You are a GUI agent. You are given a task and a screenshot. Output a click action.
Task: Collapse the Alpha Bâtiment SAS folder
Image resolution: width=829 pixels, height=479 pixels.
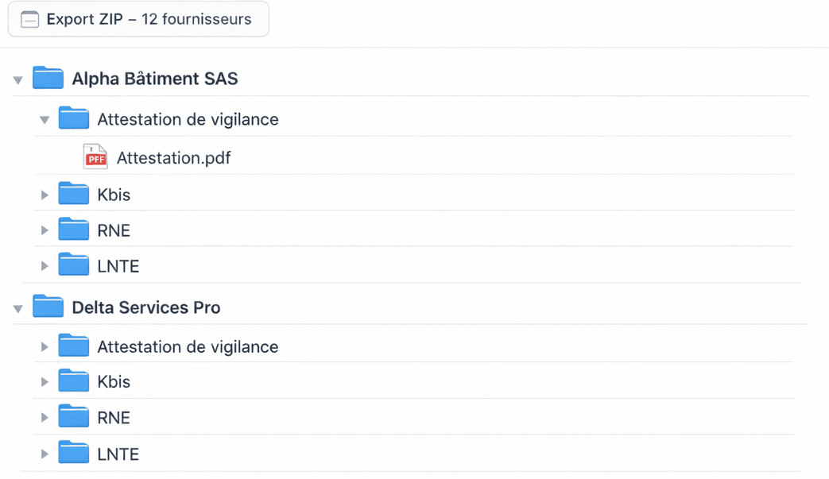click(x=17, y=79)
